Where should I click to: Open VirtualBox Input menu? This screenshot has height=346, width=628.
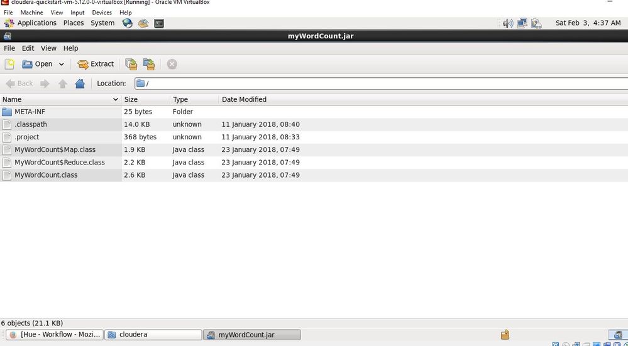(x=77, y=13)
